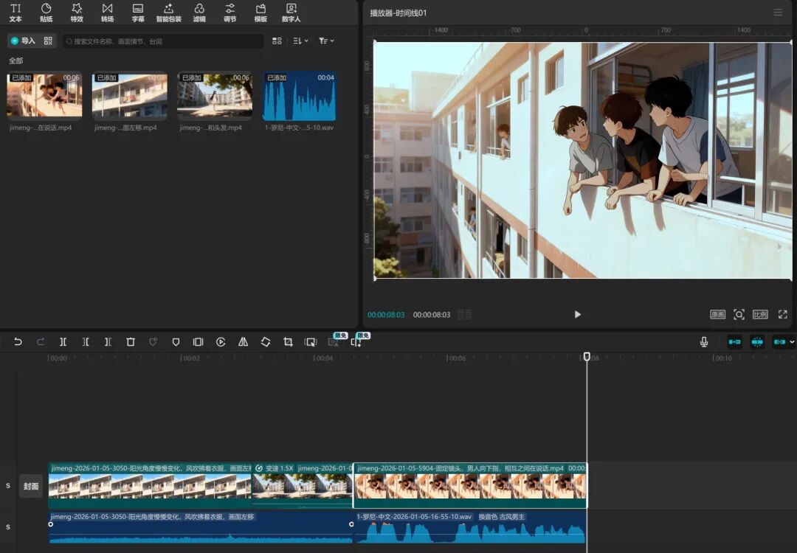The width and height of the screenshot is (797, 553).
Task: Click the 导入 import button
Action: (23, 41)
